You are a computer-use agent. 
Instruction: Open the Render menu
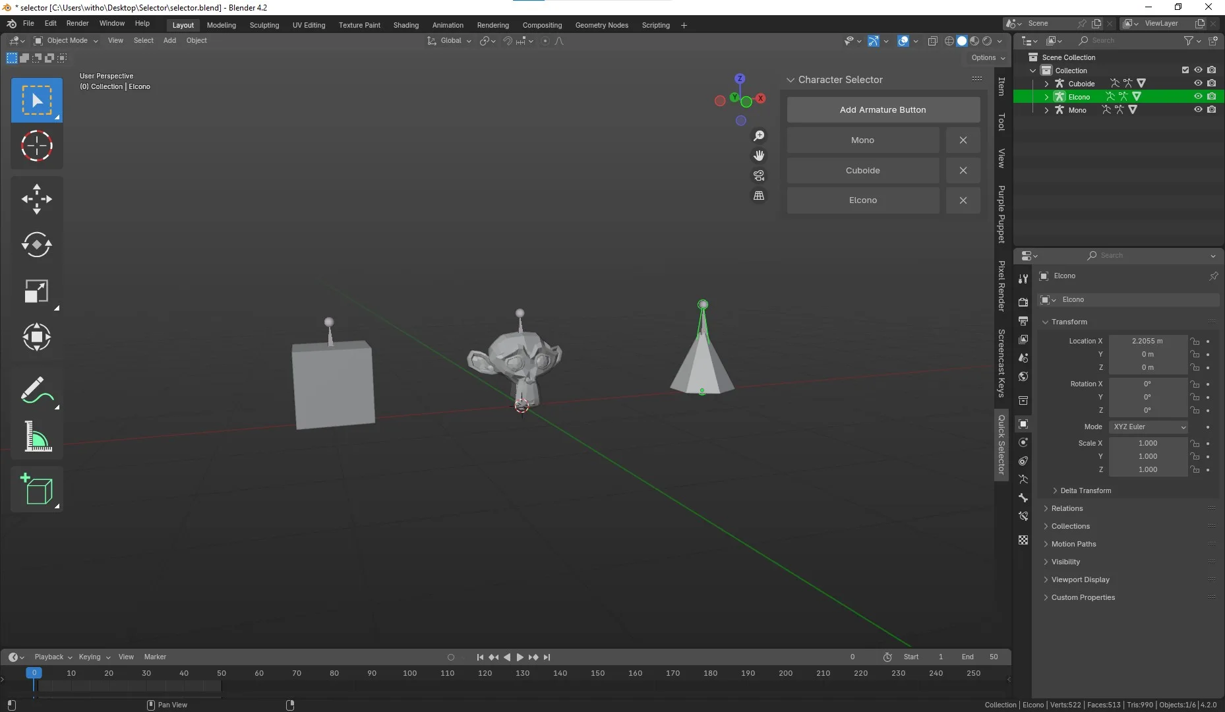point(77,23)
